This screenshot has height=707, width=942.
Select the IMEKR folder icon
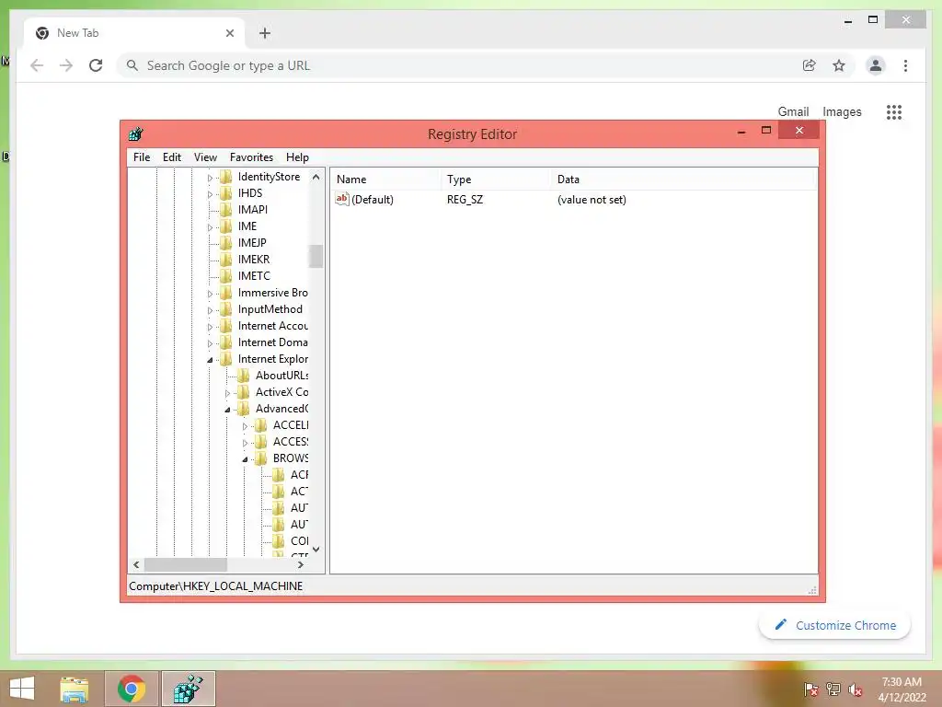pos(226,259)
